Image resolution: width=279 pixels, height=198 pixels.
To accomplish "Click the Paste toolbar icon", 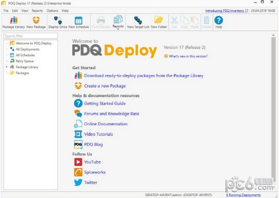I will [x=195, y=22].
